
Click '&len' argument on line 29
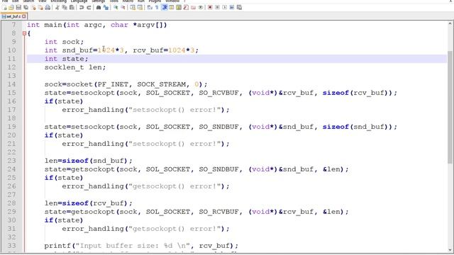tap(331, 212)
